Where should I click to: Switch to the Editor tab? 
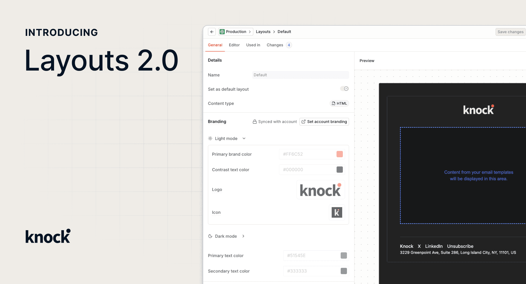pos(234,45)
